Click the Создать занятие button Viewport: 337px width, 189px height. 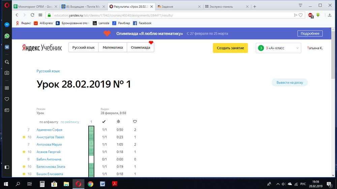[230, 48]
